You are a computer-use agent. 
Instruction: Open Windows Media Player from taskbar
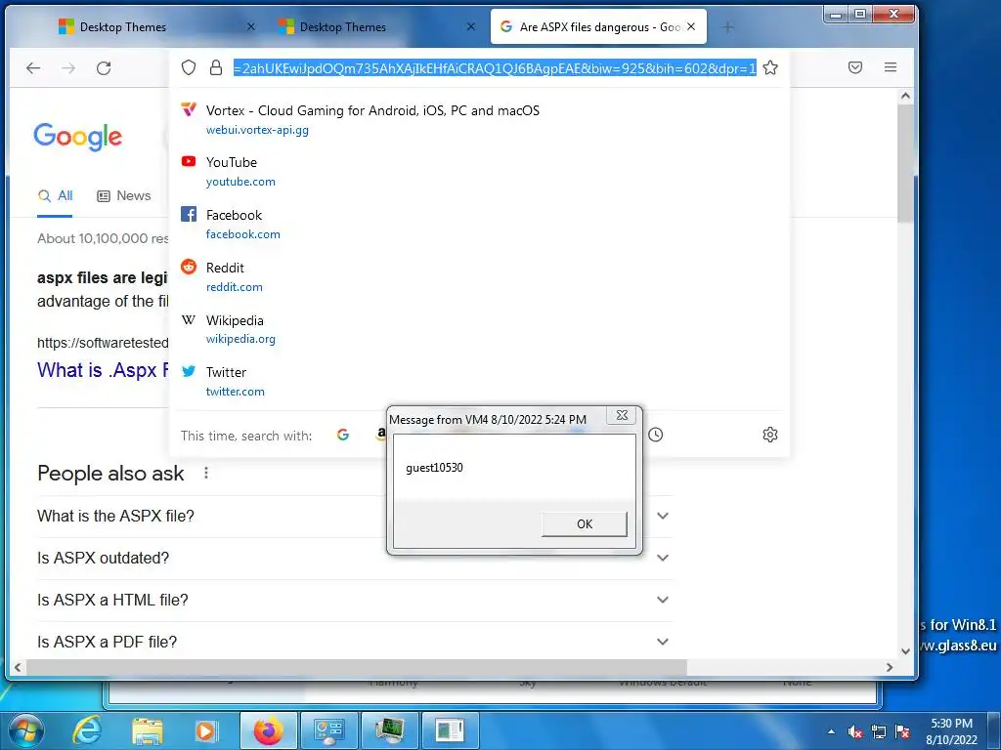tap(205, 730)
